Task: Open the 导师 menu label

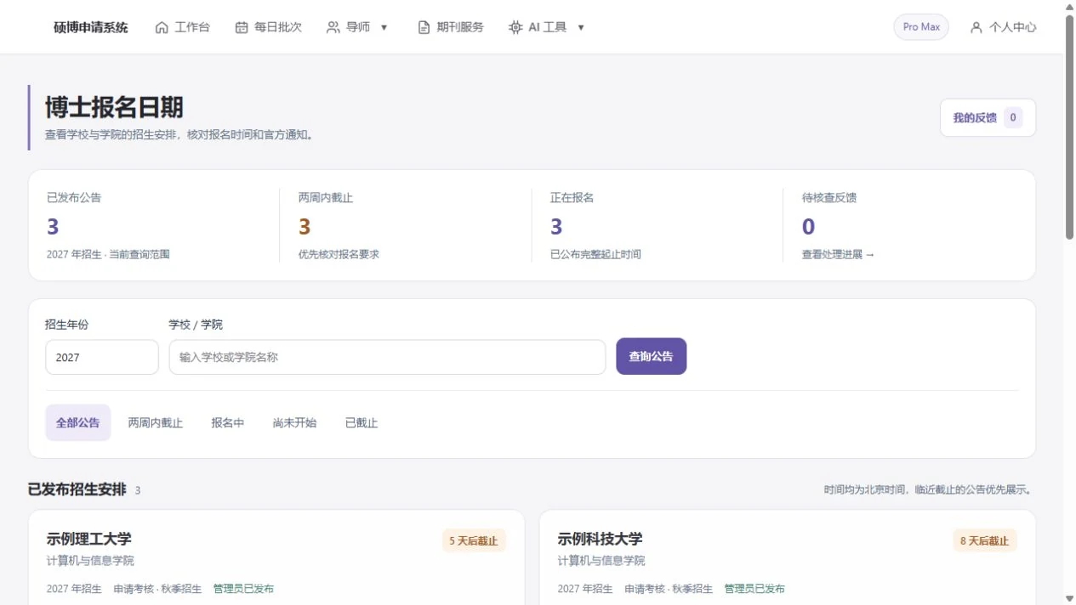Action: (358, 27)
